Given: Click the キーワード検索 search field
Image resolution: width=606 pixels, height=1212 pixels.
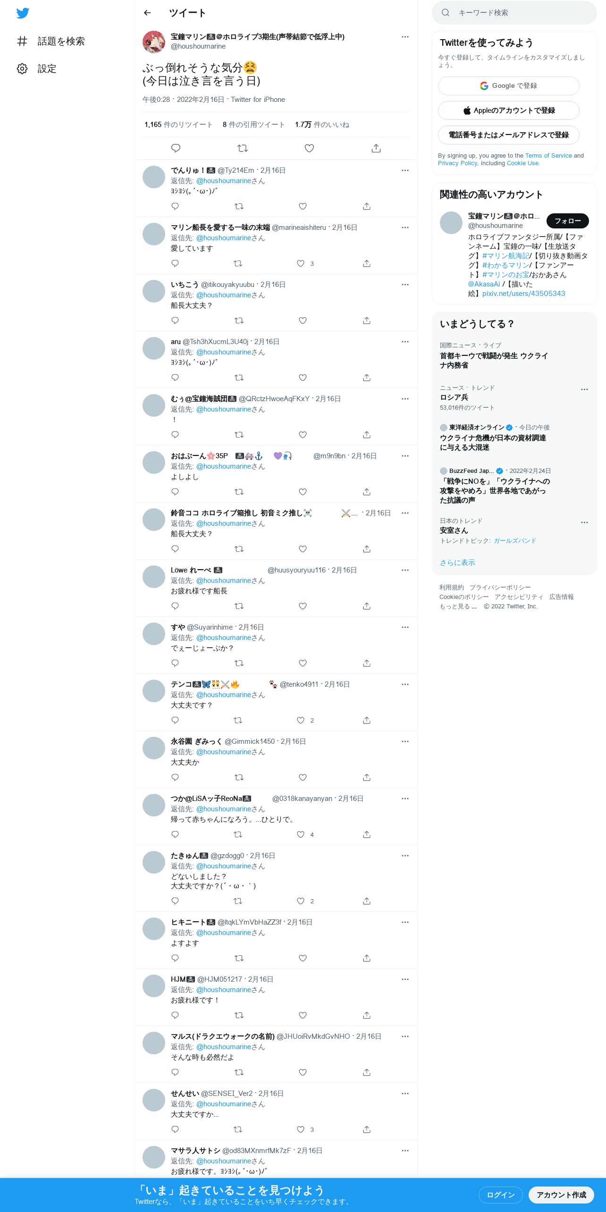Looking at the screenshot, I should pyautogui.click(x=514, y=13).
